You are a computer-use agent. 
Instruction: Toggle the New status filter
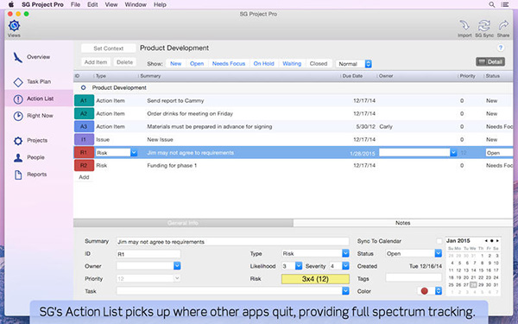(x=175, y=63)
